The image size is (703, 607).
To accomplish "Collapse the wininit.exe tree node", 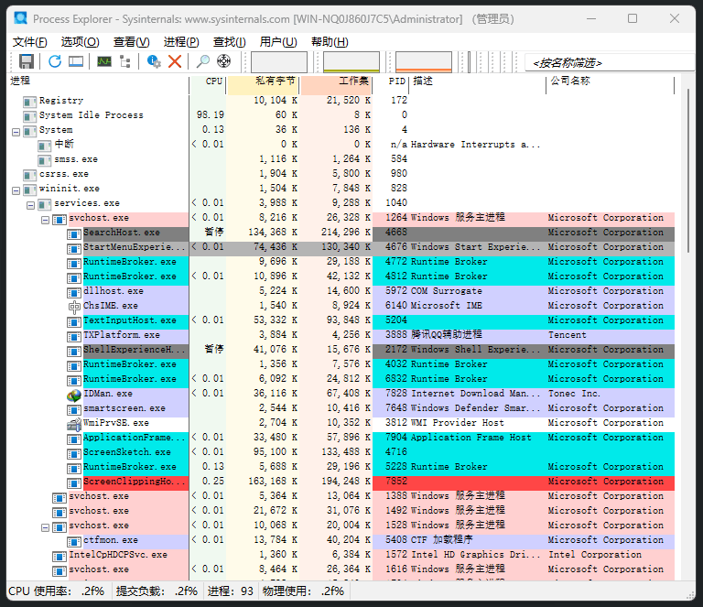I will click(x=16, y=189).
